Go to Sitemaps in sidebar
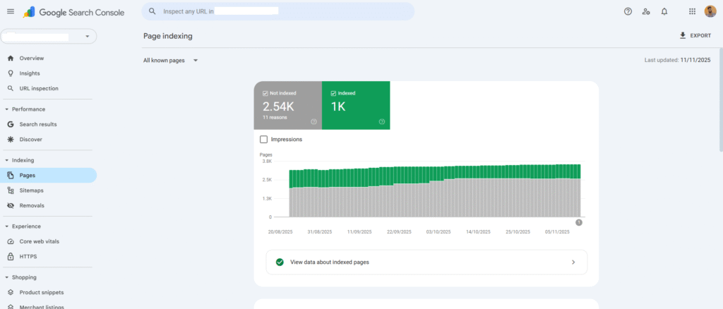The height and width of the screenshot is (309, 723). [31, 190]
